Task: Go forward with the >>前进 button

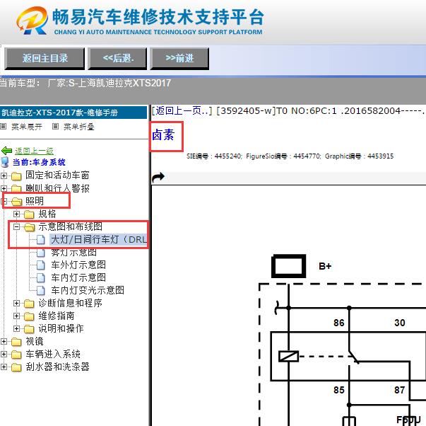Action: (179, 58)
